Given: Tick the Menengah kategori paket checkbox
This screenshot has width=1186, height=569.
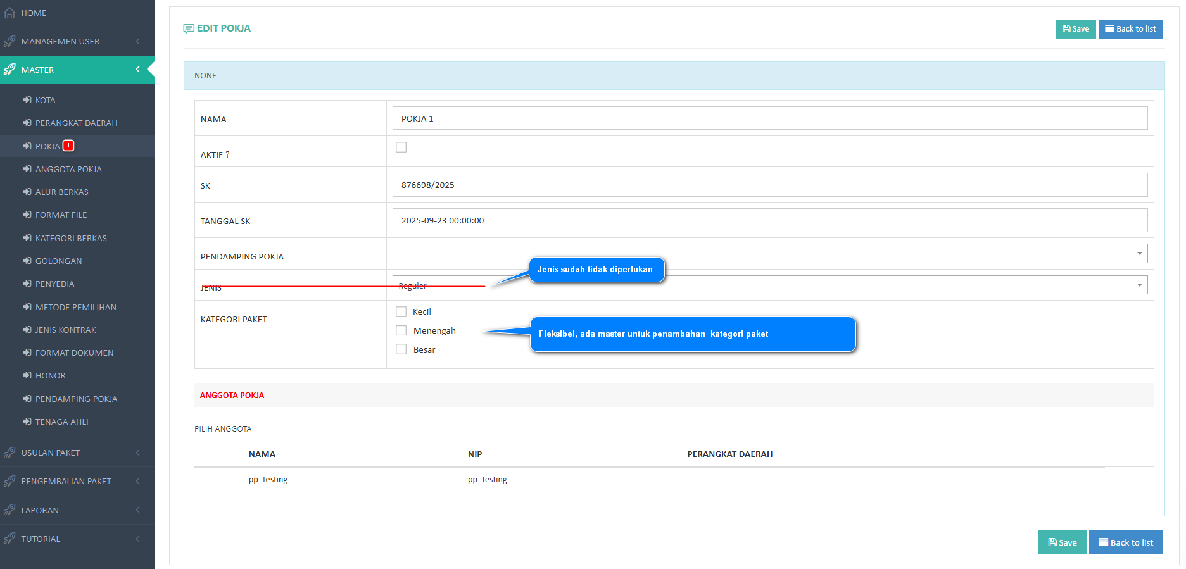Looking at the screenshot, I should coord(401,330).
